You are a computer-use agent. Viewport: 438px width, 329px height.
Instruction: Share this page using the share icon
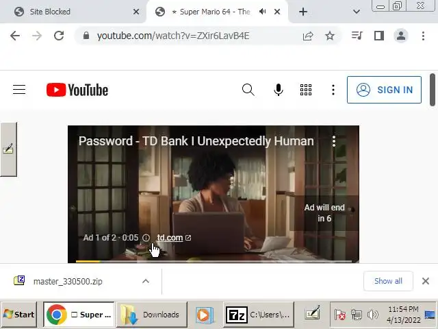point(308,36)
